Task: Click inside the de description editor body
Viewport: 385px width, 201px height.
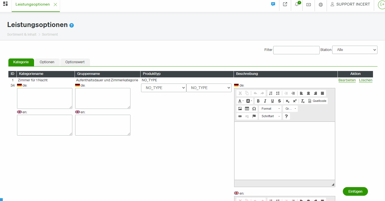Action: 284,151
